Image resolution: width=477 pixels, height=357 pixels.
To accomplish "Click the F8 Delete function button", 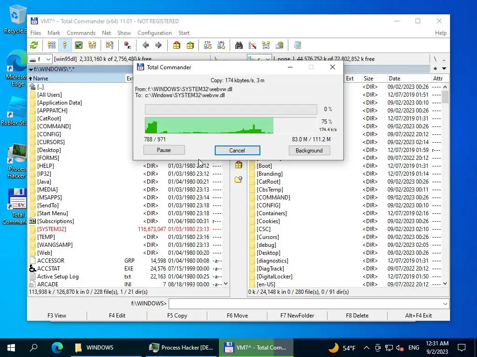I will (357, 316).
